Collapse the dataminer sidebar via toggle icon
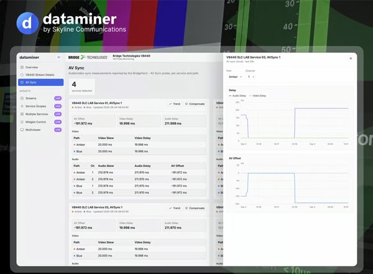 point(59,57)
